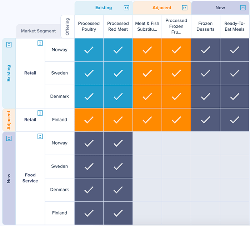This screenshot has width=250, height=226.
Task: Collapse the Existing market row group
Action: (9, 45)
